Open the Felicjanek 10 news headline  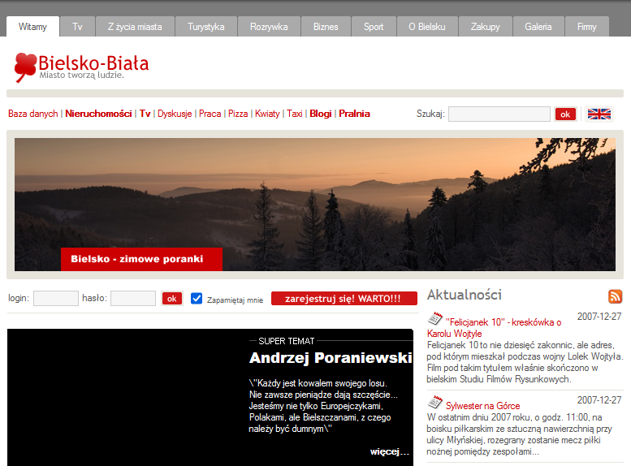(495, 327)
